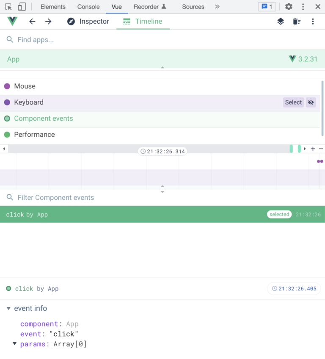The height and width of the screenshot is (359, 325).
Task: Click the Filter Component events field
Action: [x=55, y=197]
